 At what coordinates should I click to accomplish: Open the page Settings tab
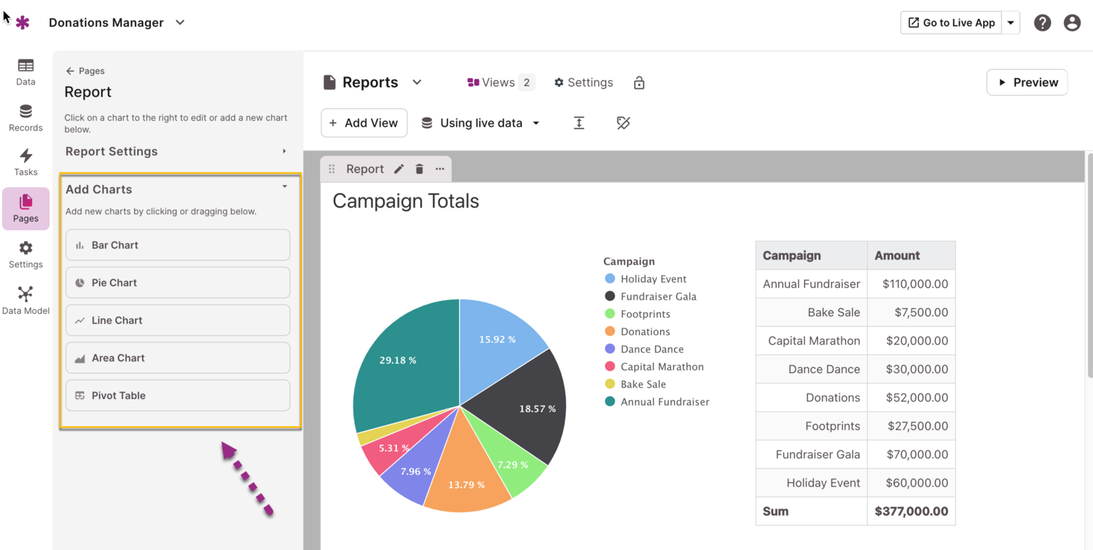tap(583, 83)
